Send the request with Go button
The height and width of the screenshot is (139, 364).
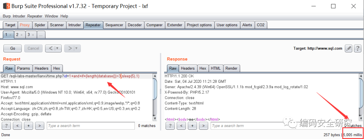[x=12, y=48]
